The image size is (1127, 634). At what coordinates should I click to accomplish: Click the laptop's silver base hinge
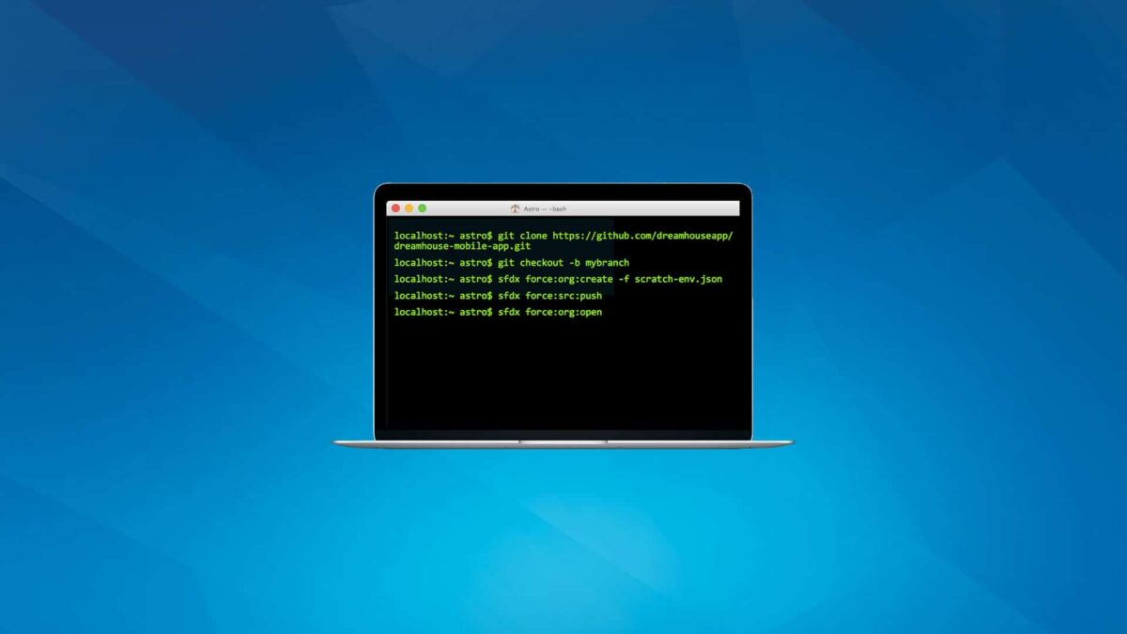[563, 441]
